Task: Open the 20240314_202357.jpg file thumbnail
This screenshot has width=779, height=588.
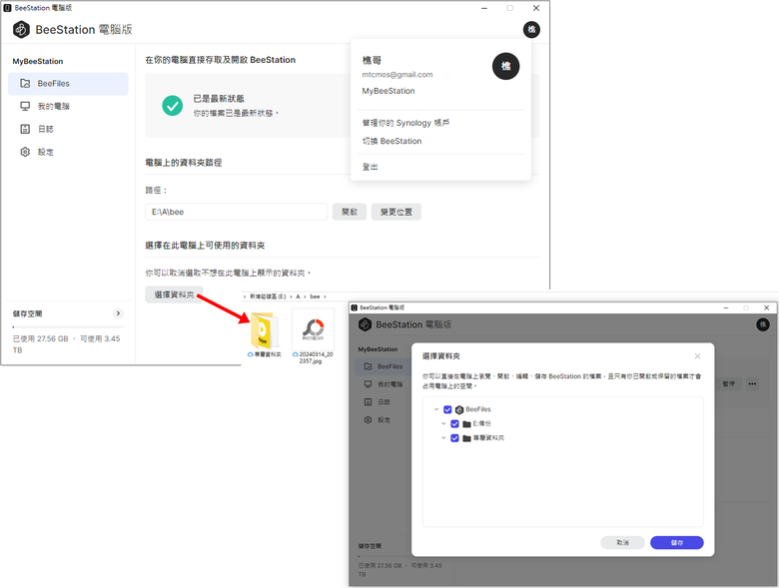Action: [x=313, y=329]
